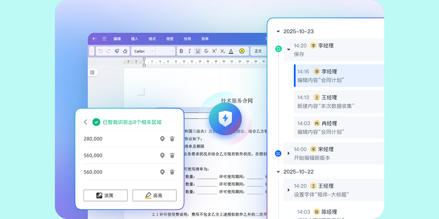Open the 协同 menu
This screenshot has height=219, width=439.
click(187, 39)
